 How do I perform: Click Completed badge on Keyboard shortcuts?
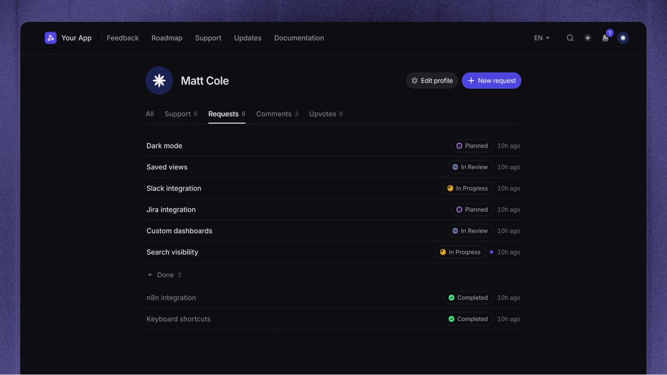pyautogui.click(x=468, y=319)
